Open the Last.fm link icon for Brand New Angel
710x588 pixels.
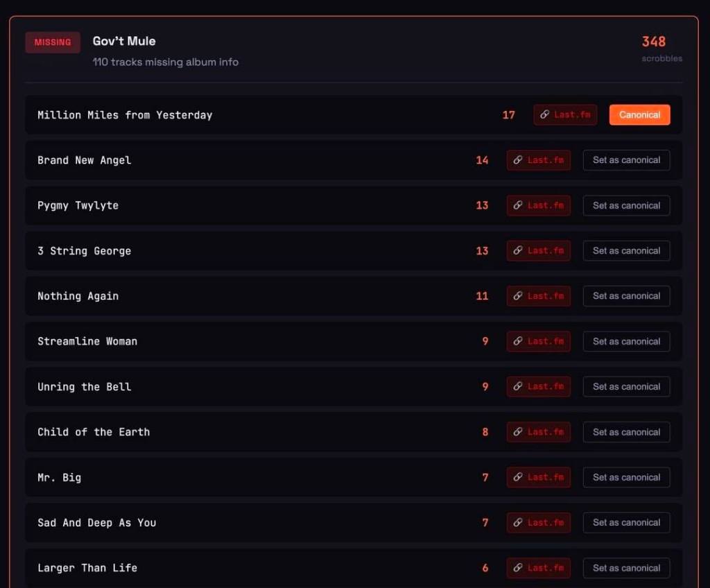pos(518,160)
